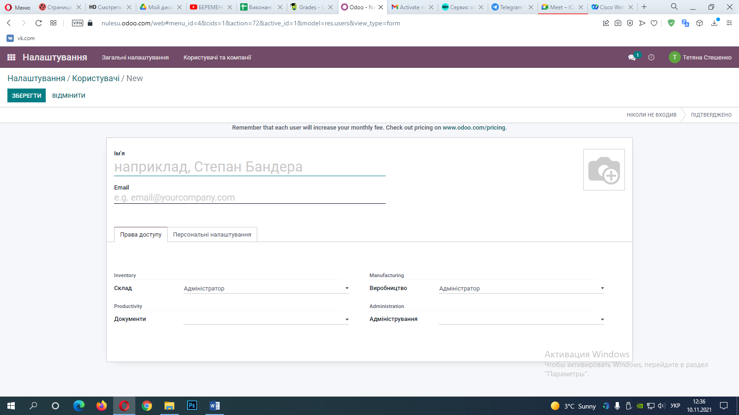Open the conversations chat icon
Image resolution: width=739 pixels, height=415 pixels.
tap(632, 57)
